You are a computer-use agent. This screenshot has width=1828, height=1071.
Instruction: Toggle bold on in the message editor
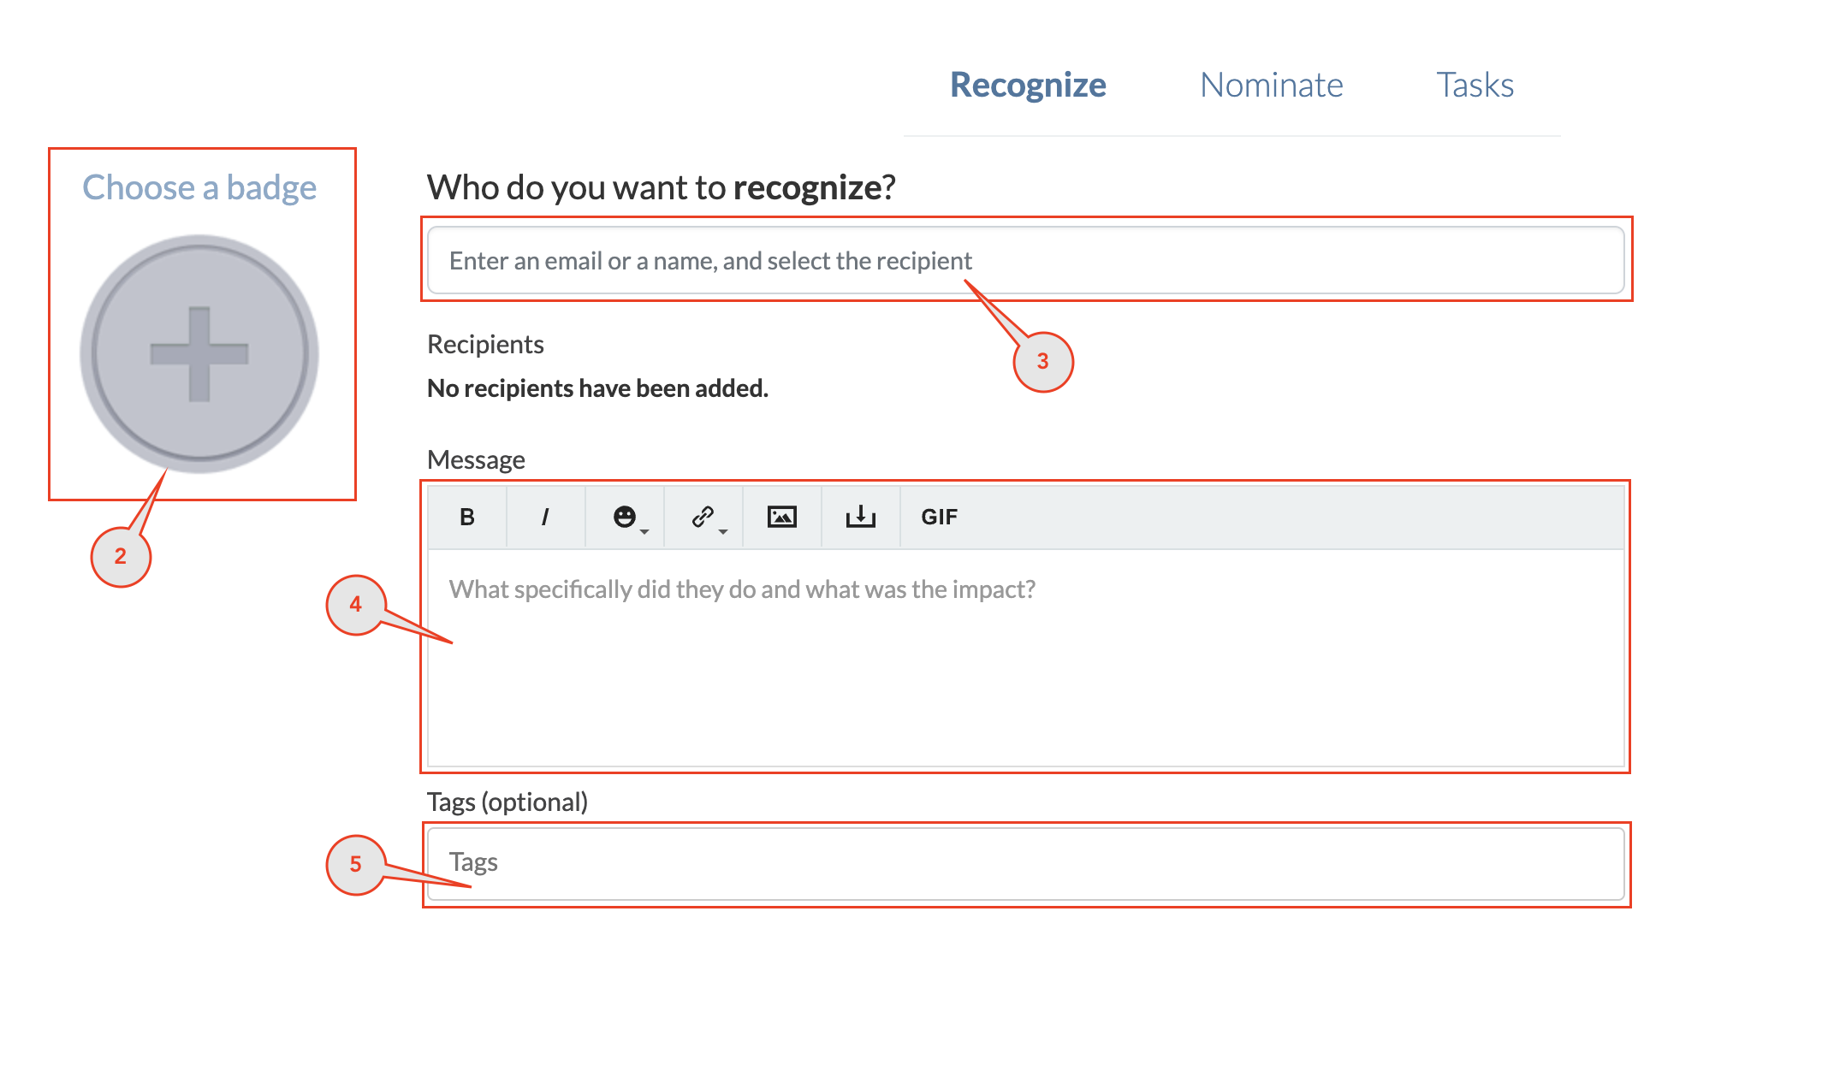pyautogui.click(x=466, y=516)
